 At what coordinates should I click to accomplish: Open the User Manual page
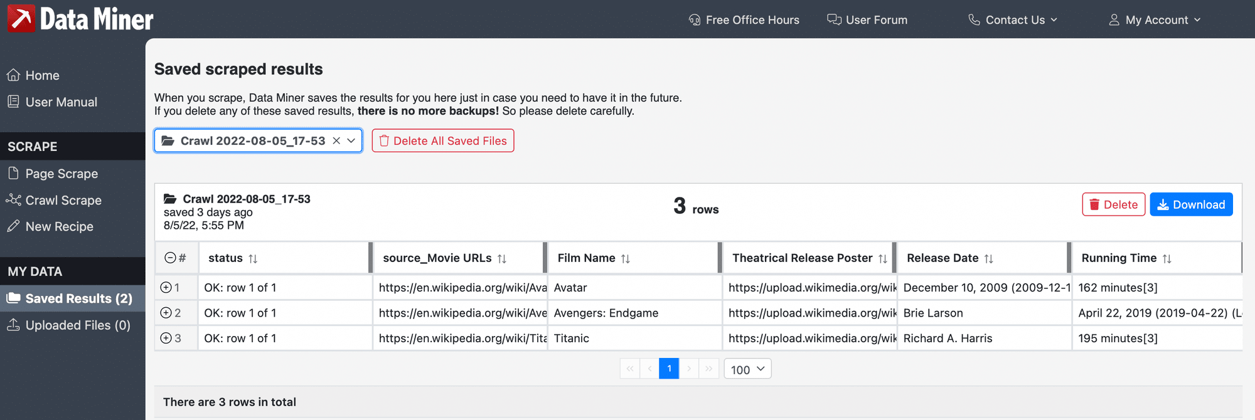click(x=52, y=102)
